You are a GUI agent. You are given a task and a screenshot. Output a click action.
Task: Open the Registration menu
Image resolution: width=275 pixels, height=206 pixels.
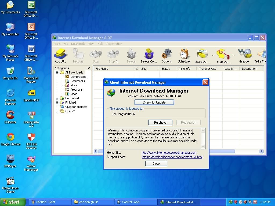coord(114,44)
